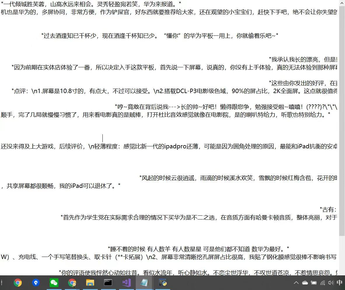Click the active Notepad taskbar icon

pos(144,282)
